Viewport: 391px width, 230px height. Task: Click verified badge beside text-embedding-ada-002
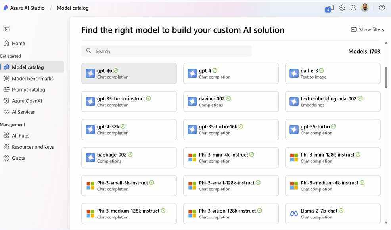tap(360, 98)
